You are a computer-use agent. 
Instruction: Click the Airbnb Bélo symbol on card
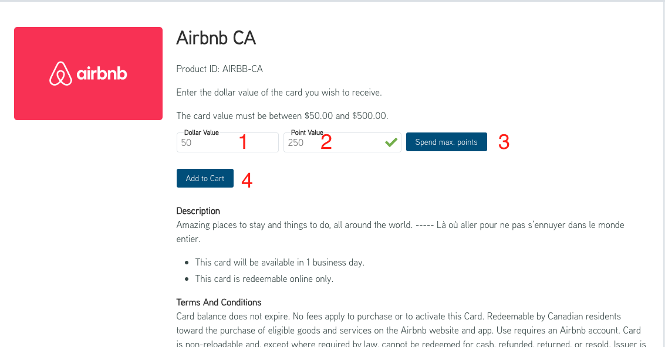(60, 74)
